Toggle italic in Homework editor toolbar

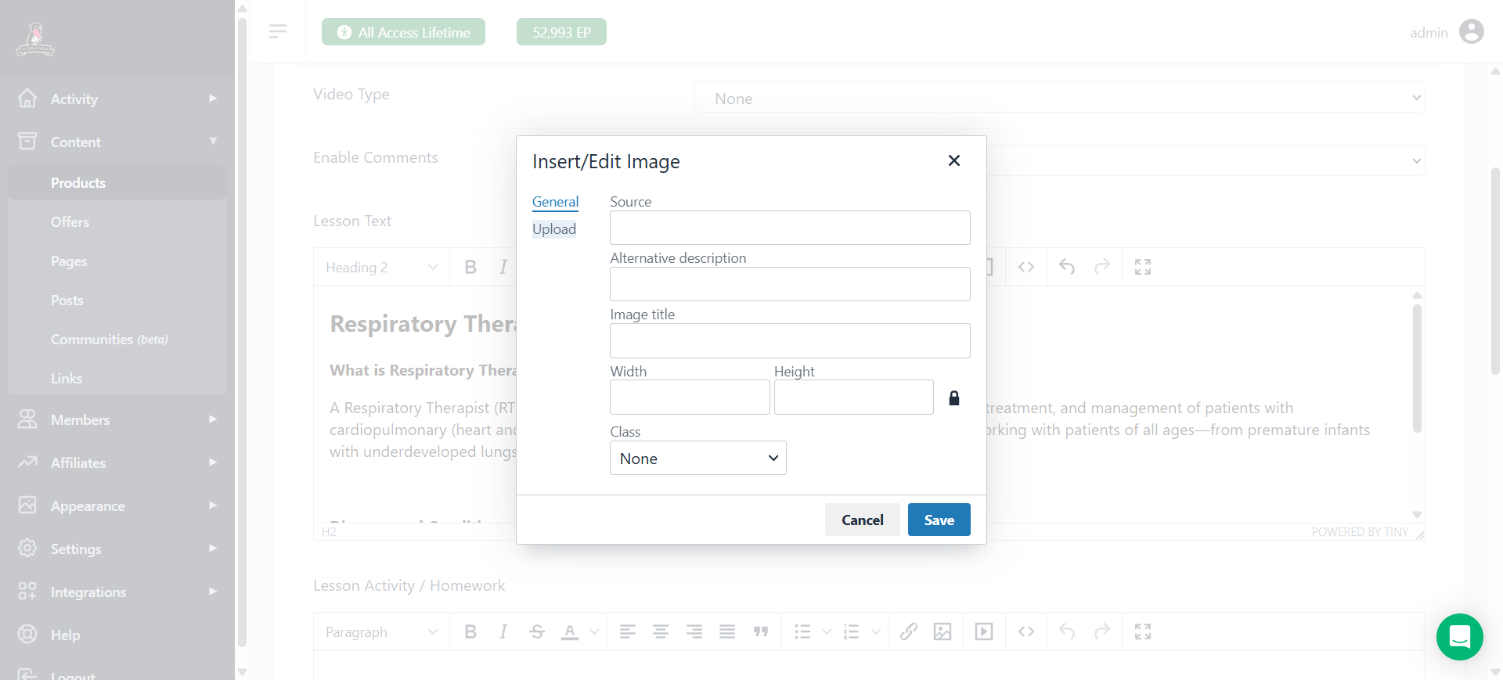click(503, 631)
